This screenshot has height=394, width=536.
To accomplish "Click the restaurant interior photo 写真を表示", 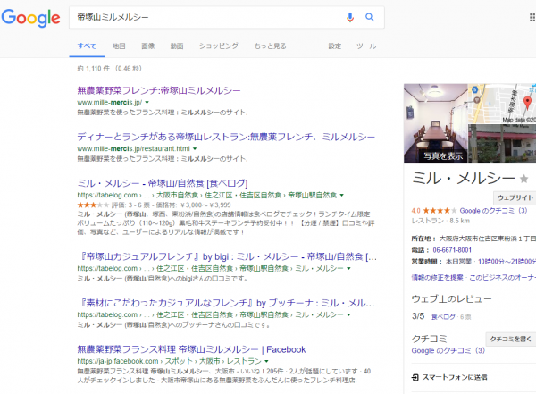I will click(x=436, y=123).
